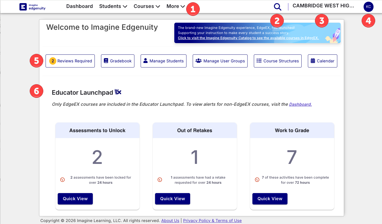Click the '1 assessments have had a retake' text
The height and width of the screenshot is (224, 382).
pyautogui.click(x=198, y=180)
